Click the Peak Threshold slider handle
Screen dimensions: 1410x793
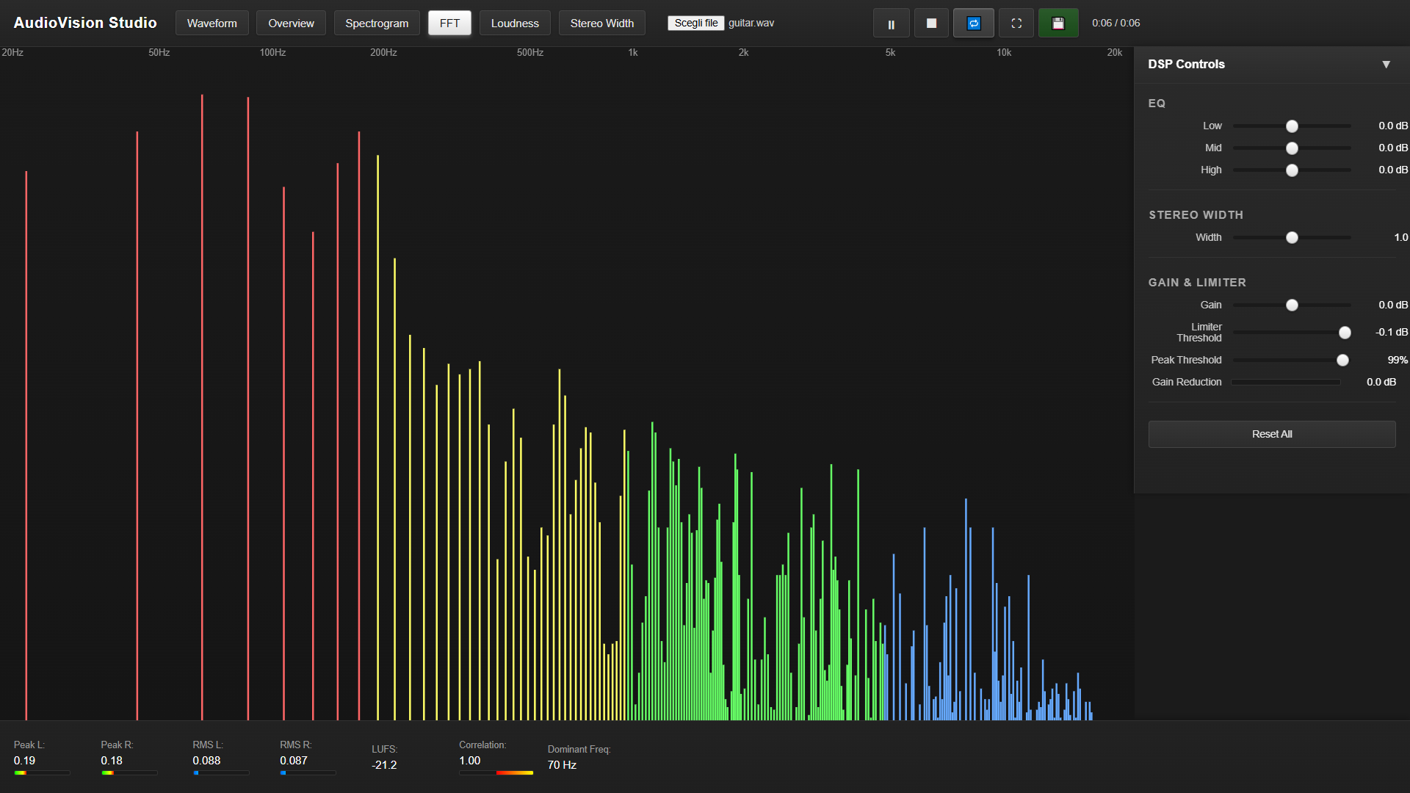(x=1342, y=361)
